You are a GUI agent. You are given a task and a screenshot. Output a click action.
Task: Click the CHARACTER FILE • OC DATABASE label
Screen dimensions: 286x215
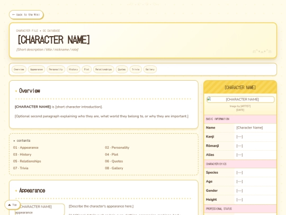point(38,31)
